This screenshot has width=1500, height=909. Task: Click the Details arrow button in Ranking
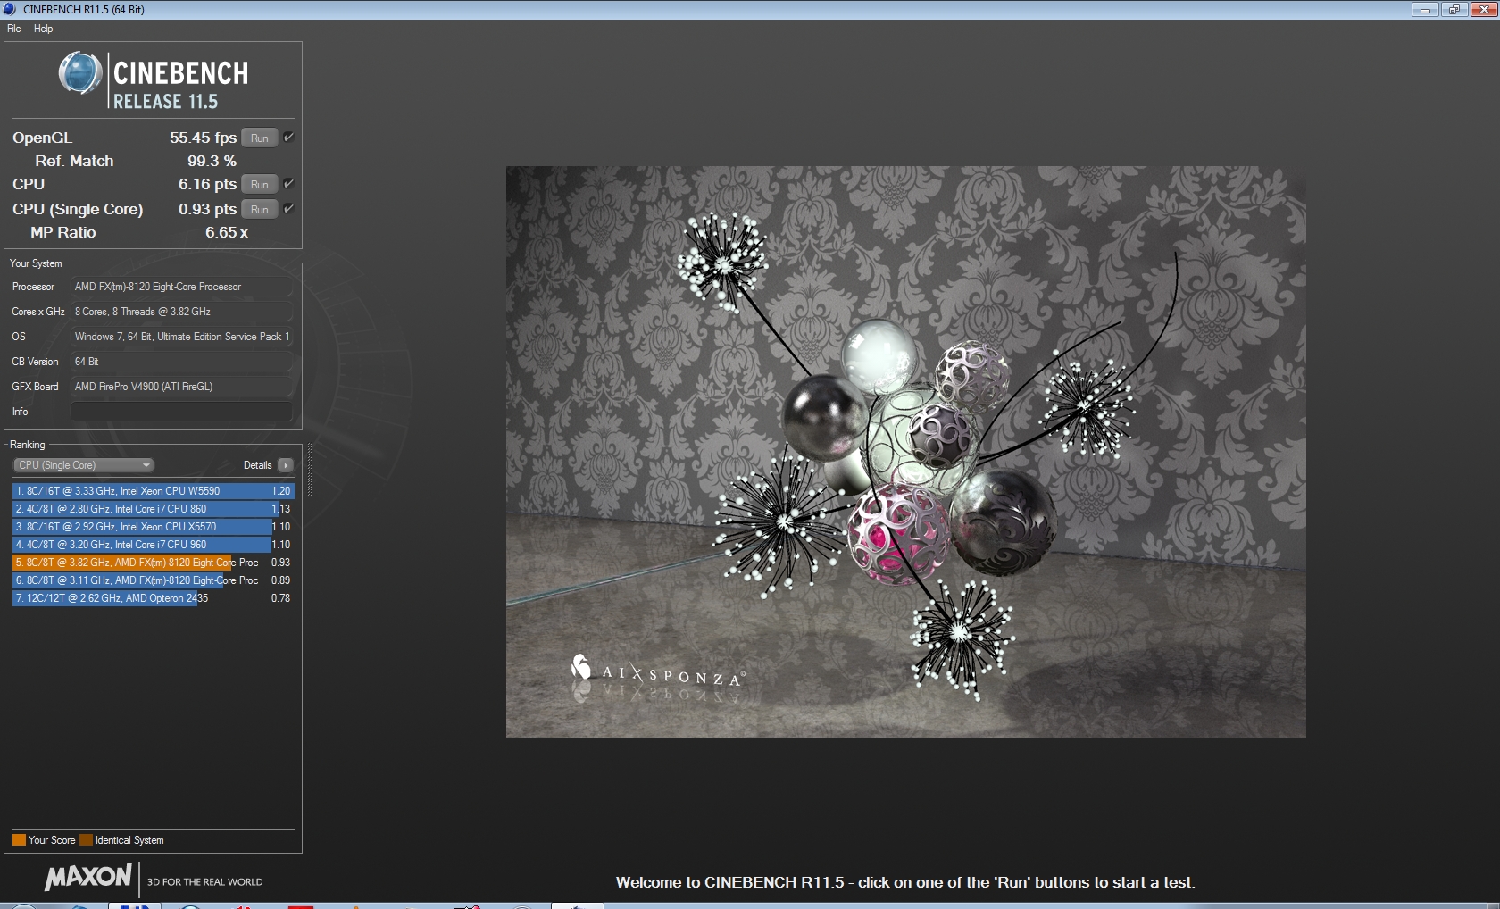(x=286, y=465)
